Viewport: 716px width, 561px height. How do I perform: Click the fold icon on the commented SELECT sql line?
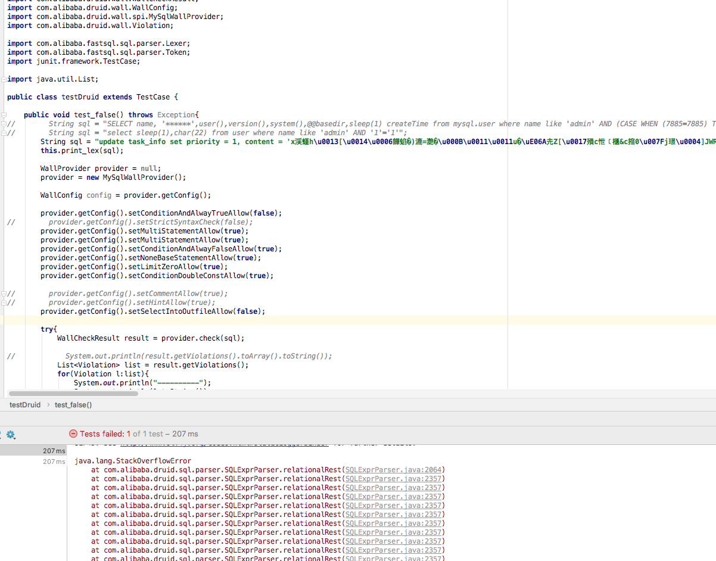(x=2, y=123)
